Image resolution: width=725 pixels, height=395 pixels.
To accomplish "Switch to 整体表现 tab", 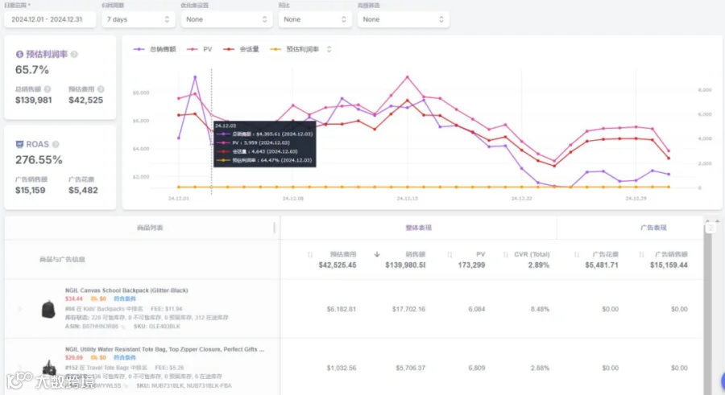I will (418, 228).
